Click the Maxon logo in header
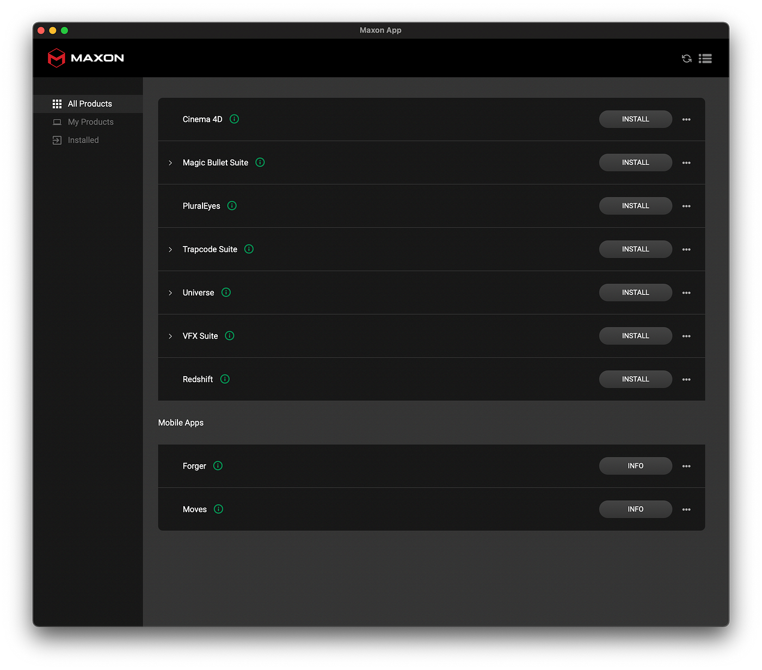 (86, 58)
